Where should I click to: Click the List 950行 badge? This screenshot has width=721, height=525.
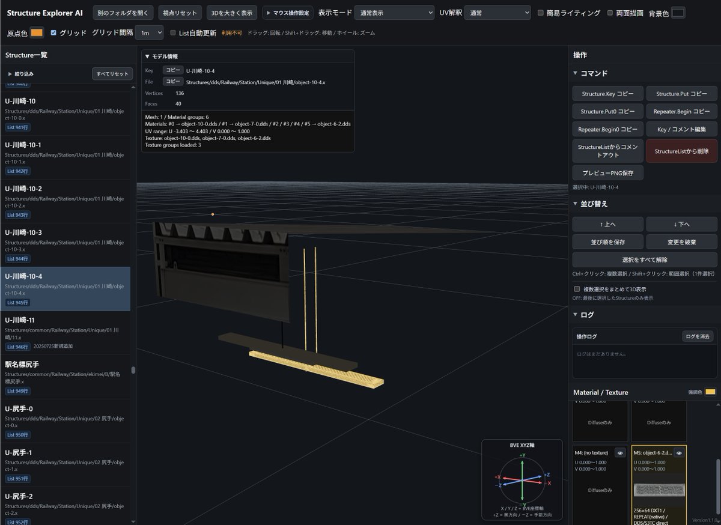[17, 435]
